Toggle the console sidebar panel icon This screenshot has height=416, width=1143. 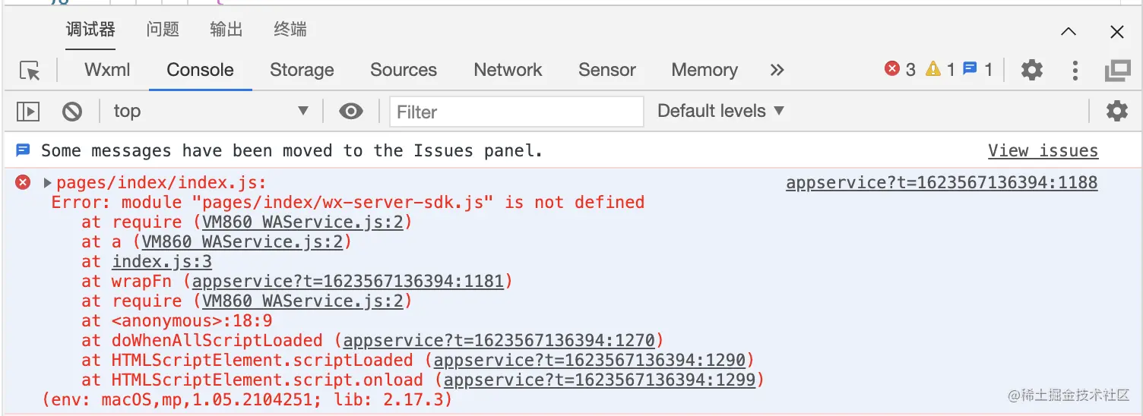pyautogui.click(x=28, y=112)
